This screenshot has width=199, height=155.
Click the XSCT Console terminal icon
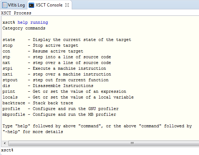coord(31,5)
